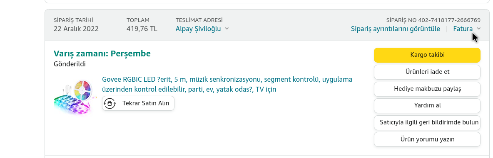Open Yardım al for help
Screen dimensions: 493x158
[427, 105]
